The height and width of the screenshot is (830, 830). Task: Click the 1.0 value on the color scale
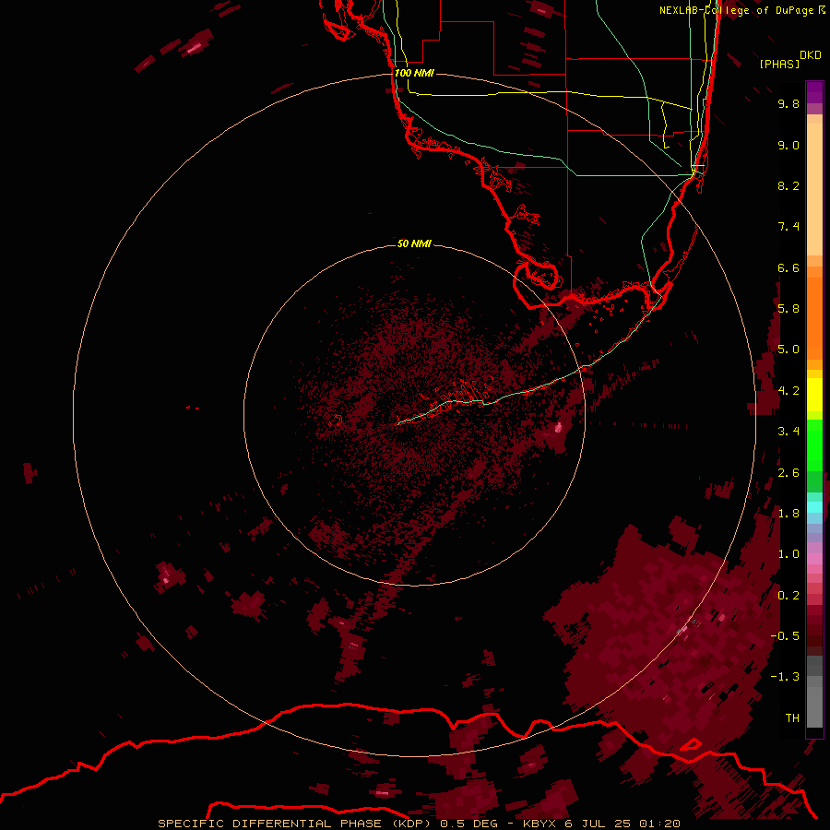point(788,554)
